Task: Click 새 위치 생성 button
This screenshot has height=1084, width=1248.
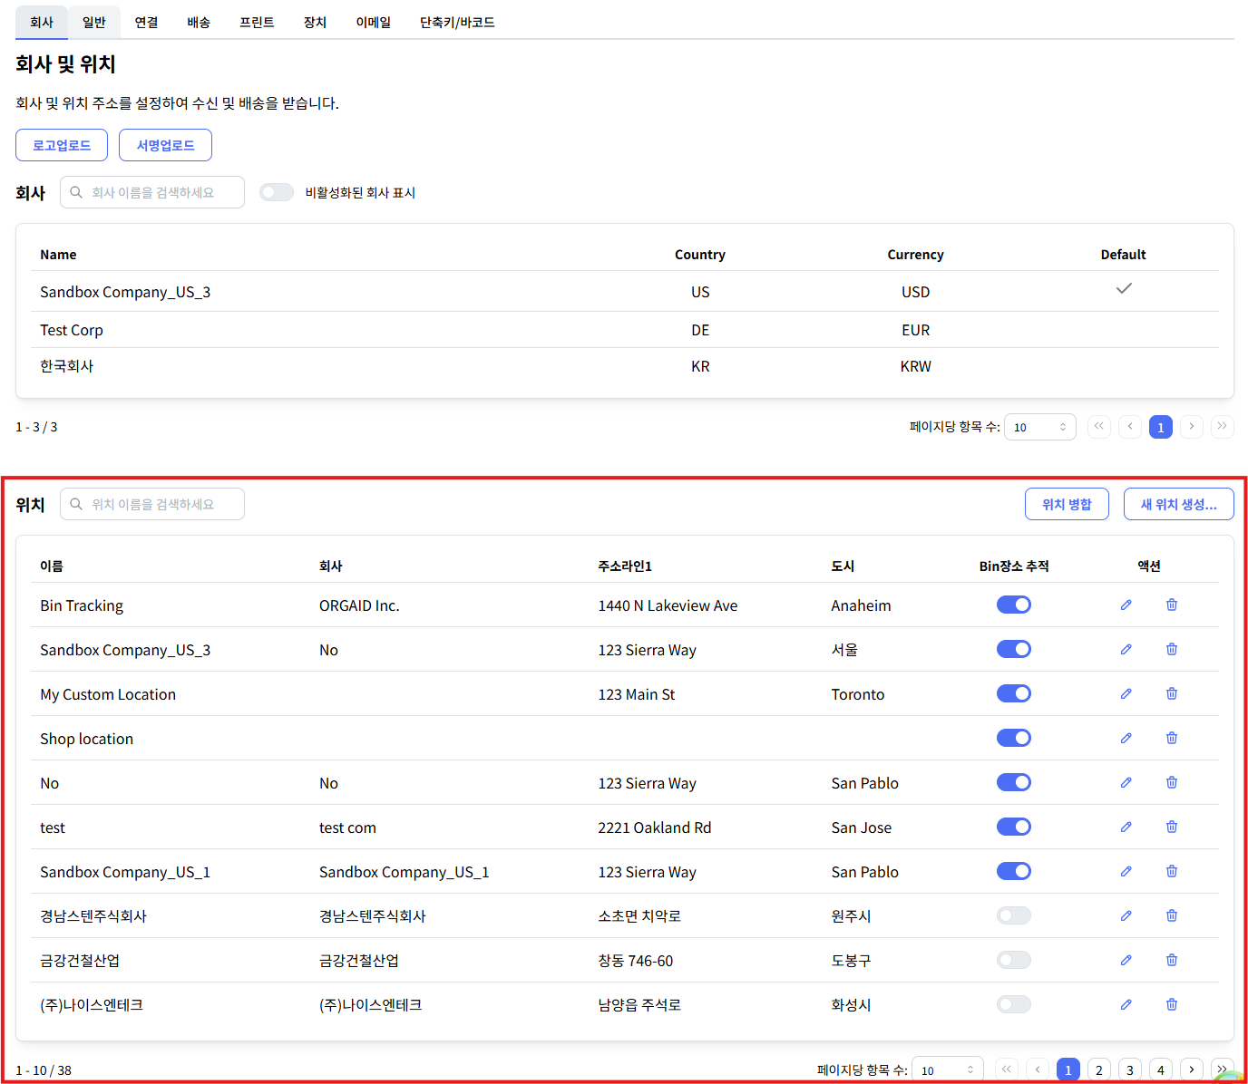Action: [x=1179, y=504]
